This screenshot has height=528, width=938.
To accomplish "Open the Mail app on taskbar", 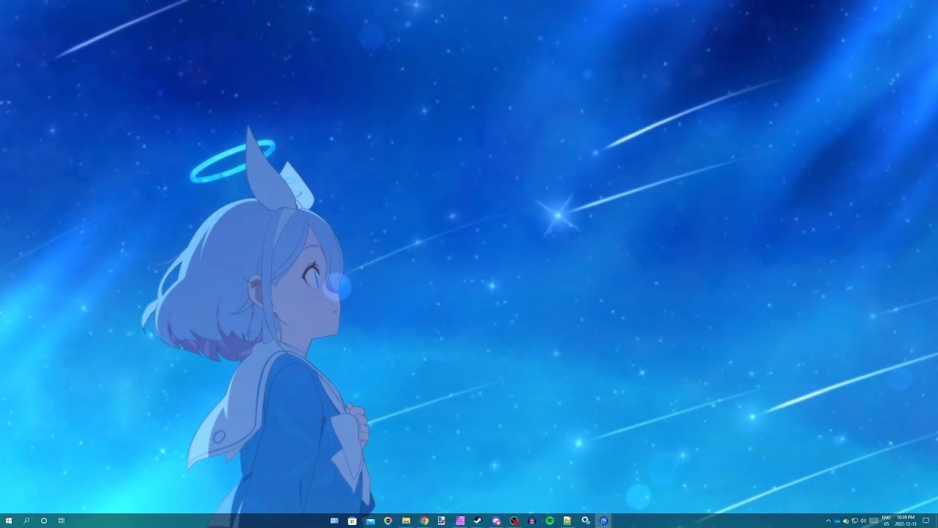I will (370, 521).
